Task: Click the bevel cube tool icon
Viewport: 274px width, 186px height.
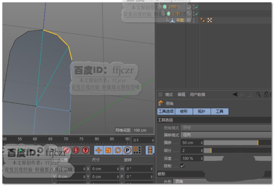Action: pos(161,103)
